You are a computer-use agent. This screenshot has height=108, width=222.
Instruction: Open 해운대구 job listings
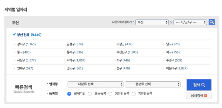(177, 69)
